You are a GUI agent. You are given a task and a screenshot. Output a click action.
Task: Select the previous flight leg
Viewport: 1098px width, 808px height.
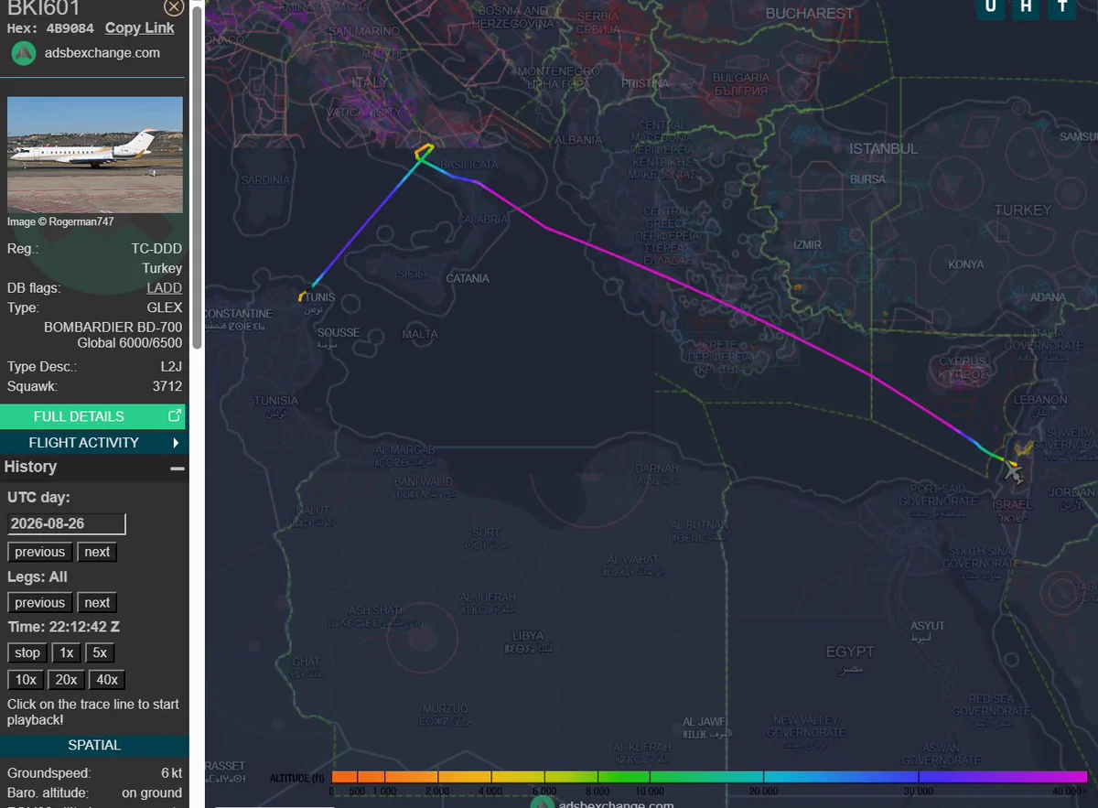tap(40, 603)
